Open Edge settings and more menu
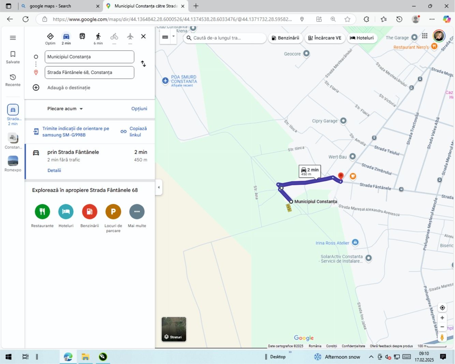The width and height of the screenshot is (455, 364). click(x=432, y=19)
